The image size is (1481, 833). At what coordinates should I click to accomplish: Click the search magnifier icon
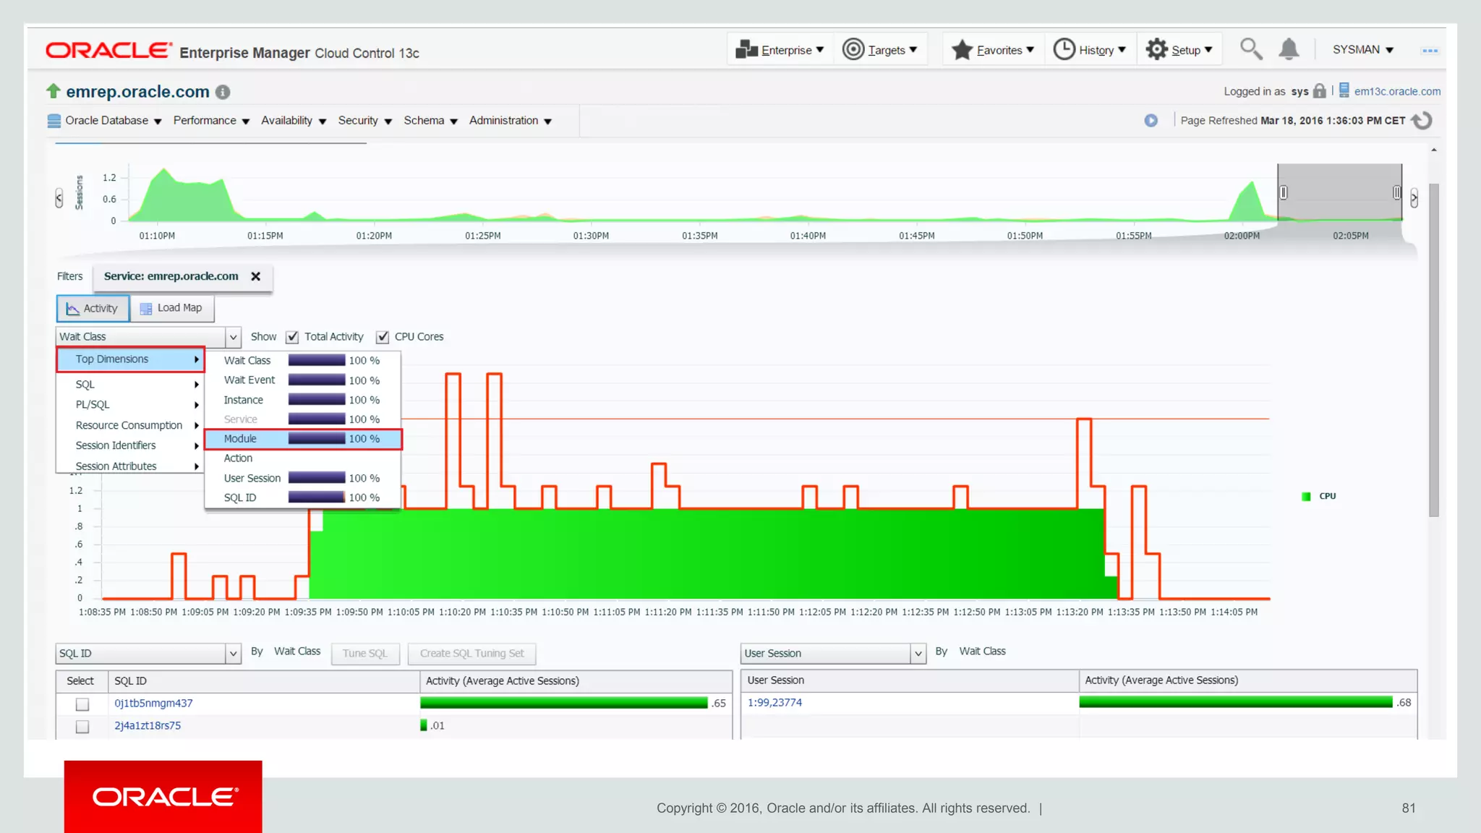coord(1250,49)
